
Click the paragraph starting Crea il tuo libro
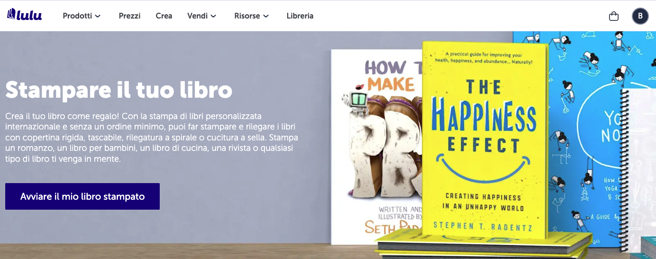[x=152, y=138]
